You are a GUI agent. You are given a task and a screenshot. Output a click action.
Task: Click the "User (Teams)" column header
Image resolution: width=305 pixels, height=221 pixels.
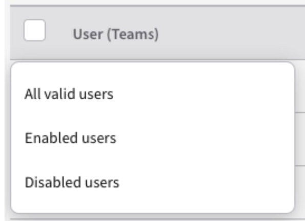point(116,34)
